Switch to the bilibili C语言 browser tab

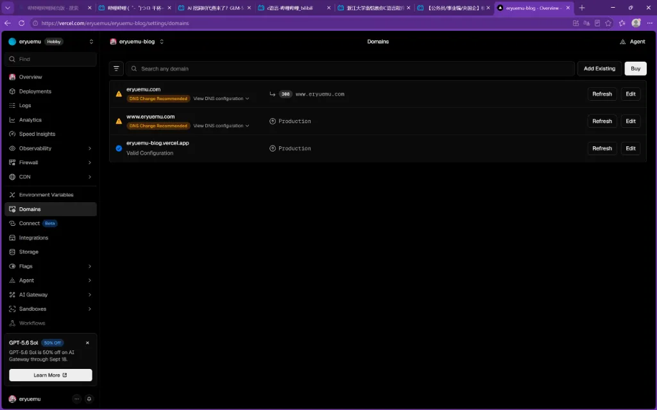(294, 8)
